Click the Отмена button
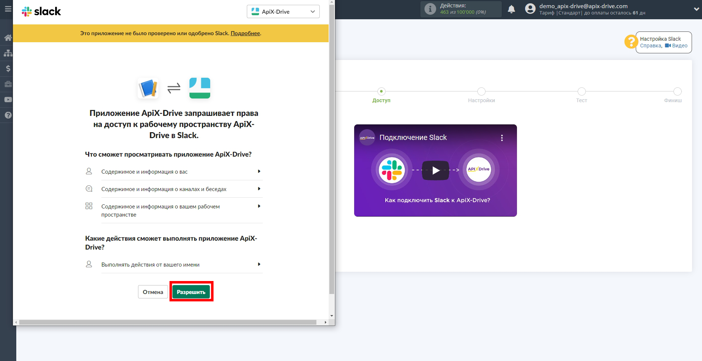This screenshot has height=361, width=702. click(153, 292)
